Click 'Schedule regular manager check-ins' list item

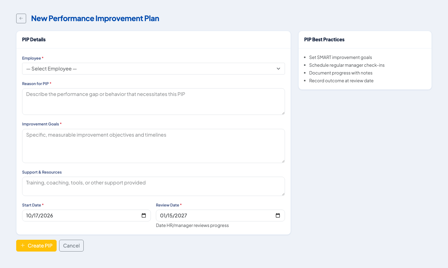[x=347, y=65]
